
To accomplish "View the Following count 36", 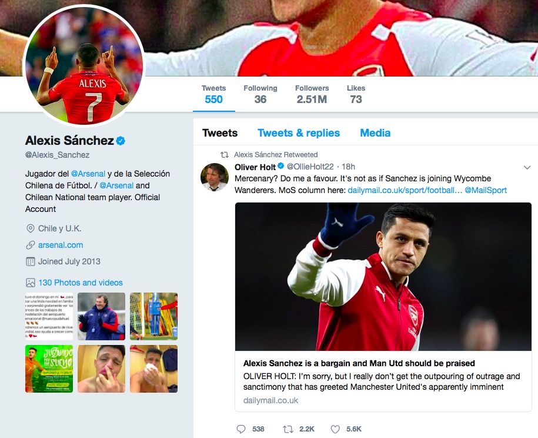I will pyautogui.click(x=260, y=94).
